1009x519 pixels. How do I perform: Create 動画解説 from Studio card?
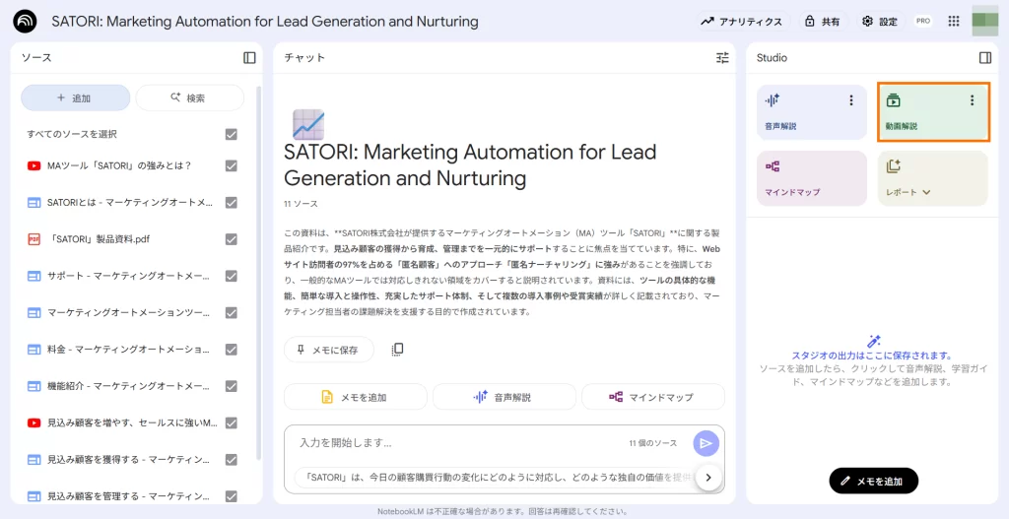(x=932, y=112)
